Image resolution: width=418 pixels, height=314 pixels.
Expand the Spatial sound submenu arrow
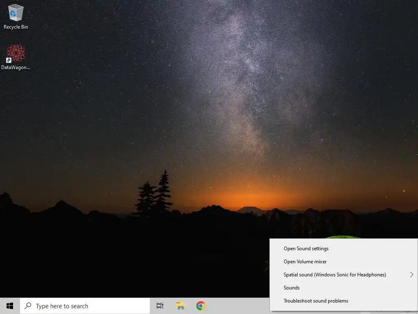[x=411, y=275]
